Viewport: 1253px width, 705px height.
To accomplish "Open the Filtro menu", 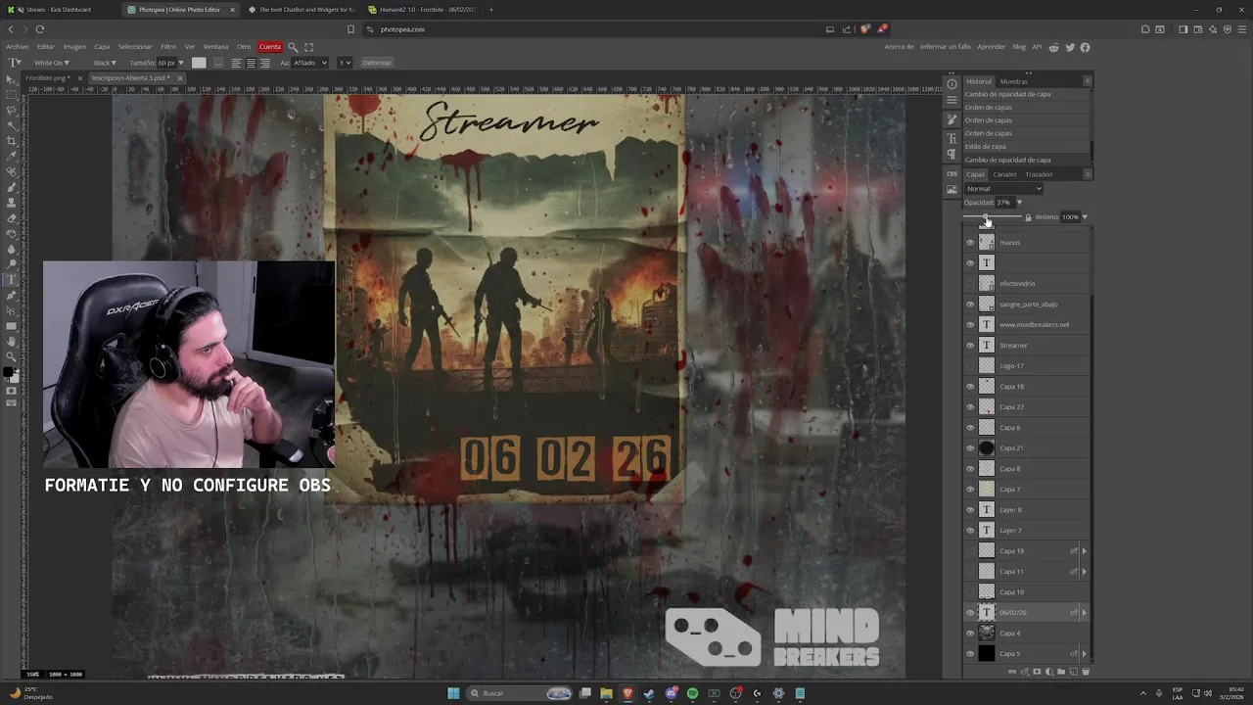I will 168,47.
